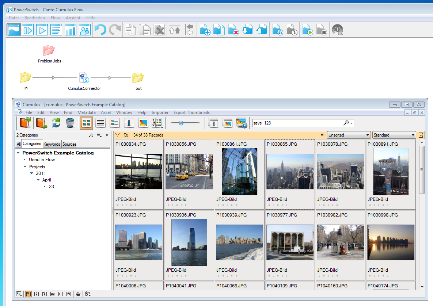Image resolution: width=433 pixels, height=306 pixels.
Task: Click the filter funnel icon on records bar
Action: 117,135
